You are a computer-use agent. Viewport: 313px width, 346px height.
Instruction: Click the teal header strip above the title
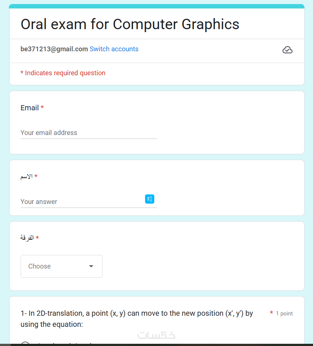click(156, 6)
